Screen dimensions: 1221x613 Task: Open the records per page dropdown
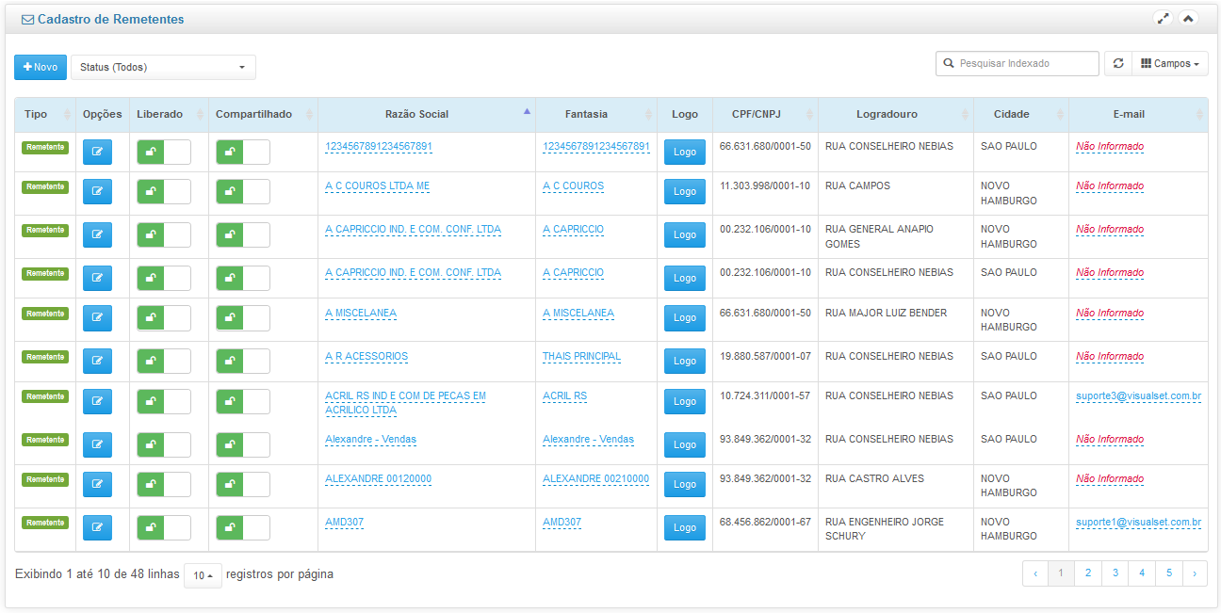point(203,575)
